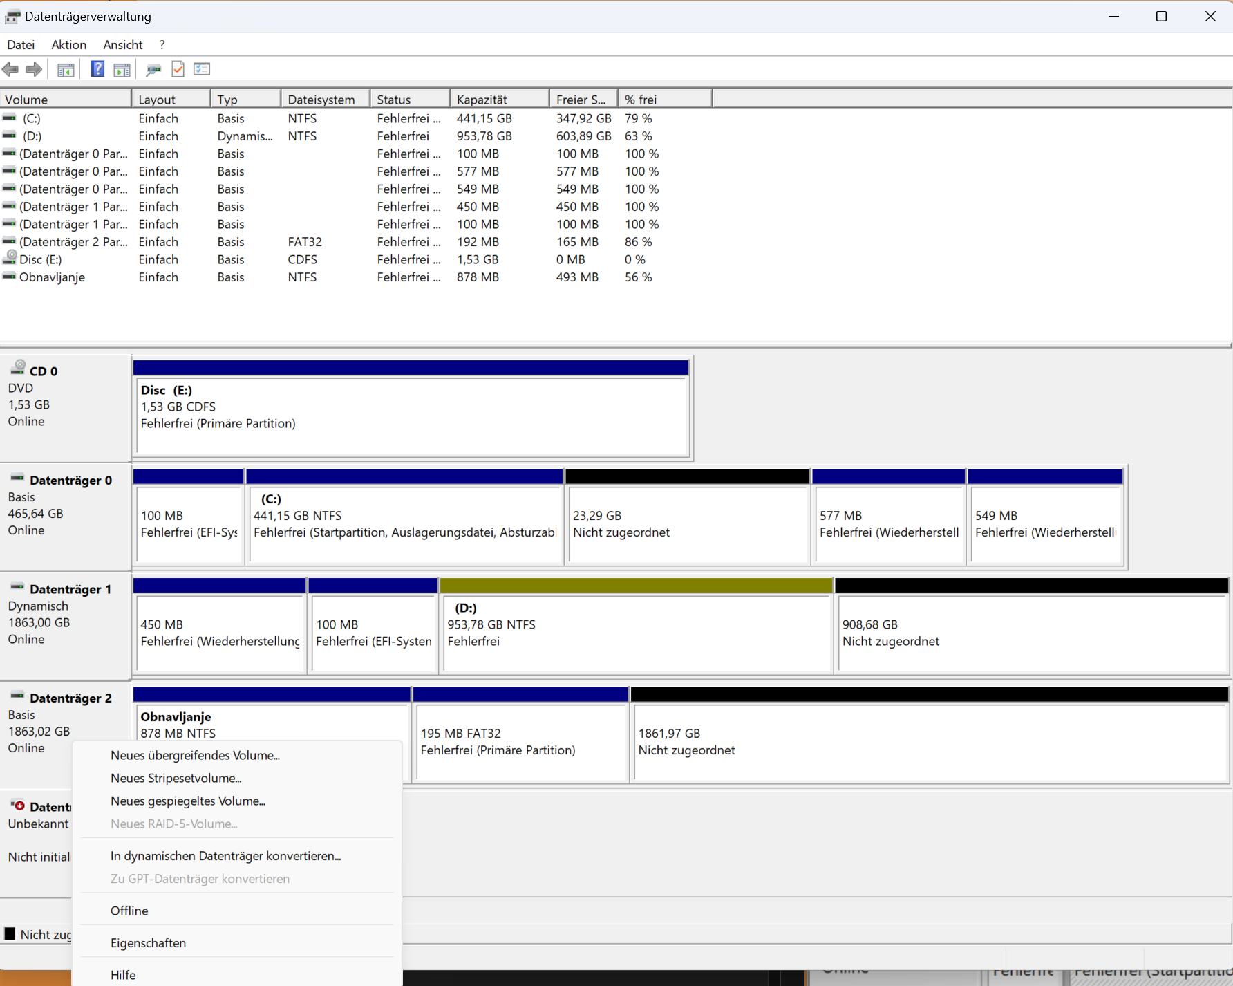Click the checklist view settings toolbar icon
The image size is (1233, 986).
tap(202, 69)
